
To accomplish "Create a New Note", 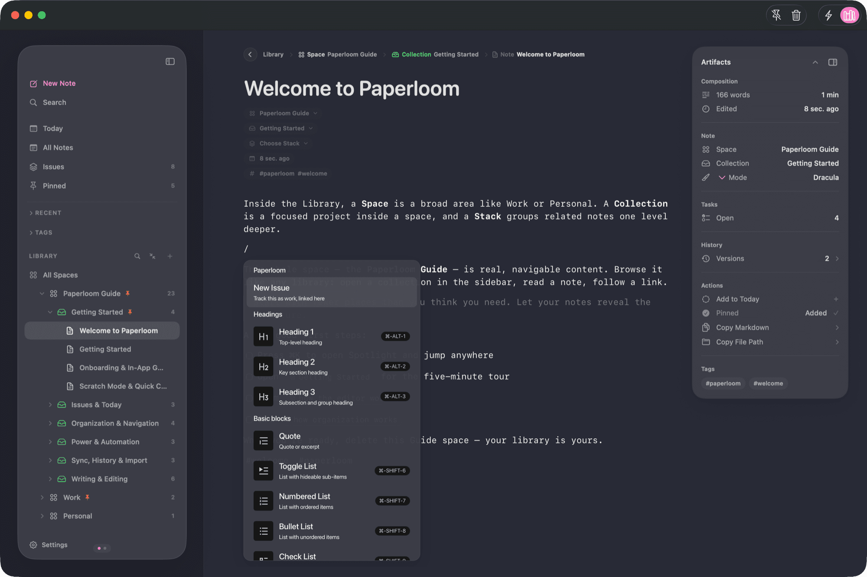I will 52,83.
